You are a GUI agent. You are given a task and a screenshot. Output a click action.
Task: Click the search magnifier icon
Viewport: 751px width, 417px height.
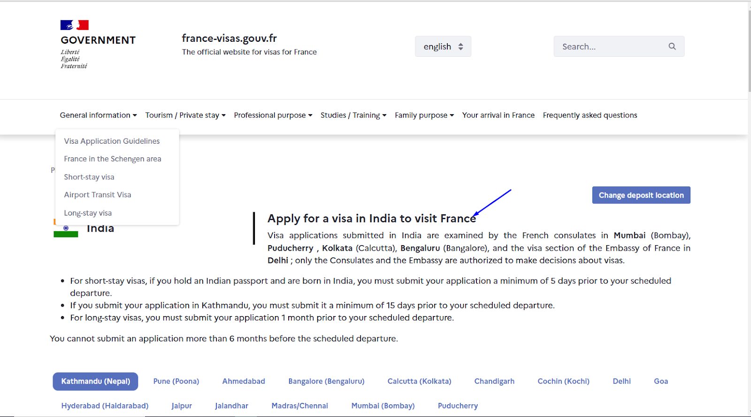coord(672,46)
